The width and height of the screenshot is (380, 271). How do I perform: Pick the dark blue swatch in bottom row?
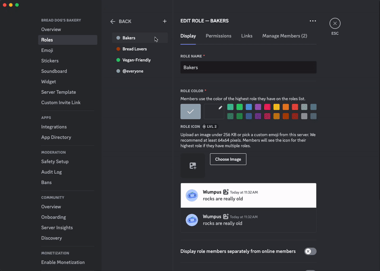click(248, 116)
